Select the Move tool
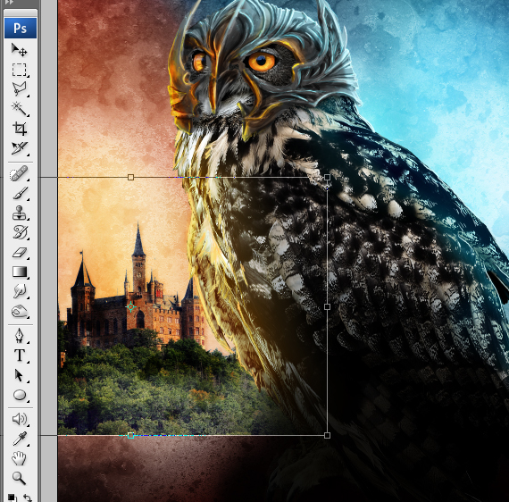The height and width of the screenshot is (502, 509). [x=19, y=50]
